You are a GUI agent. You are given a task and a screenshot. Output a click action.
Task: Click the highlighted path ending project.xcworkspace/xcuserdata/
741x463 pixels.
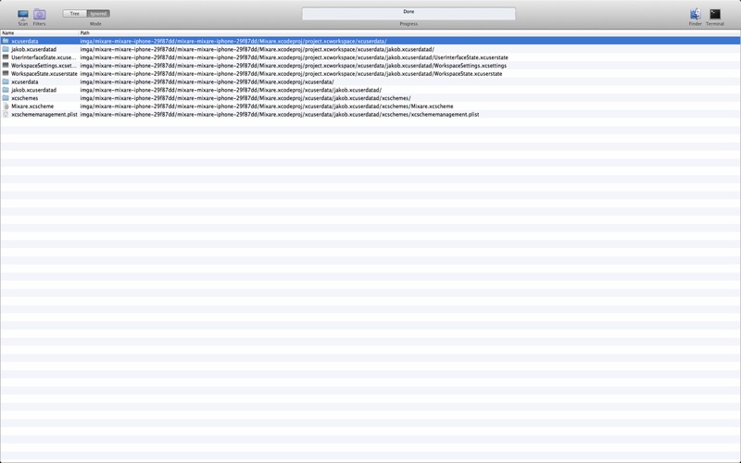[x=233, y=41]
